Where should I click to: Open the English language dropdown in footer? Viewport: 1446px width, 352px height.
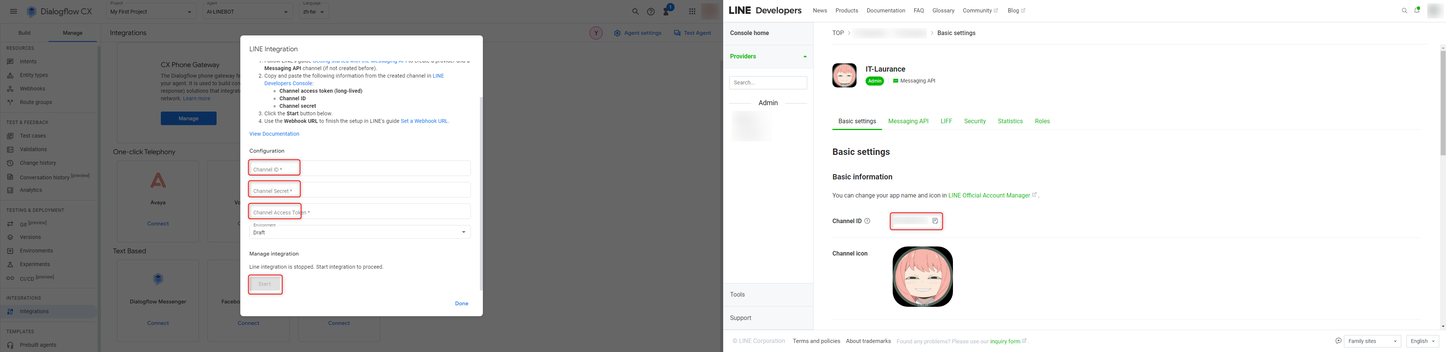pos(1422,341)
